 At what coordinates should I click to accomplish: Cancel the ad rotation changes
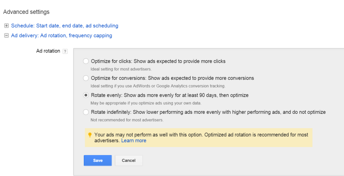[129, 160]
